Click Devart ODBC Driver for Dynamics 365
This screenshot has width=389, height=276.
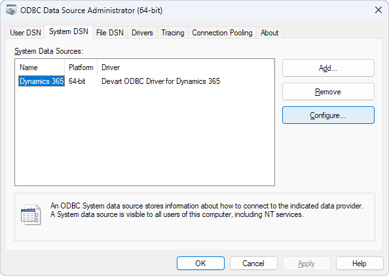pyautogui.click(x=160, y=81)
